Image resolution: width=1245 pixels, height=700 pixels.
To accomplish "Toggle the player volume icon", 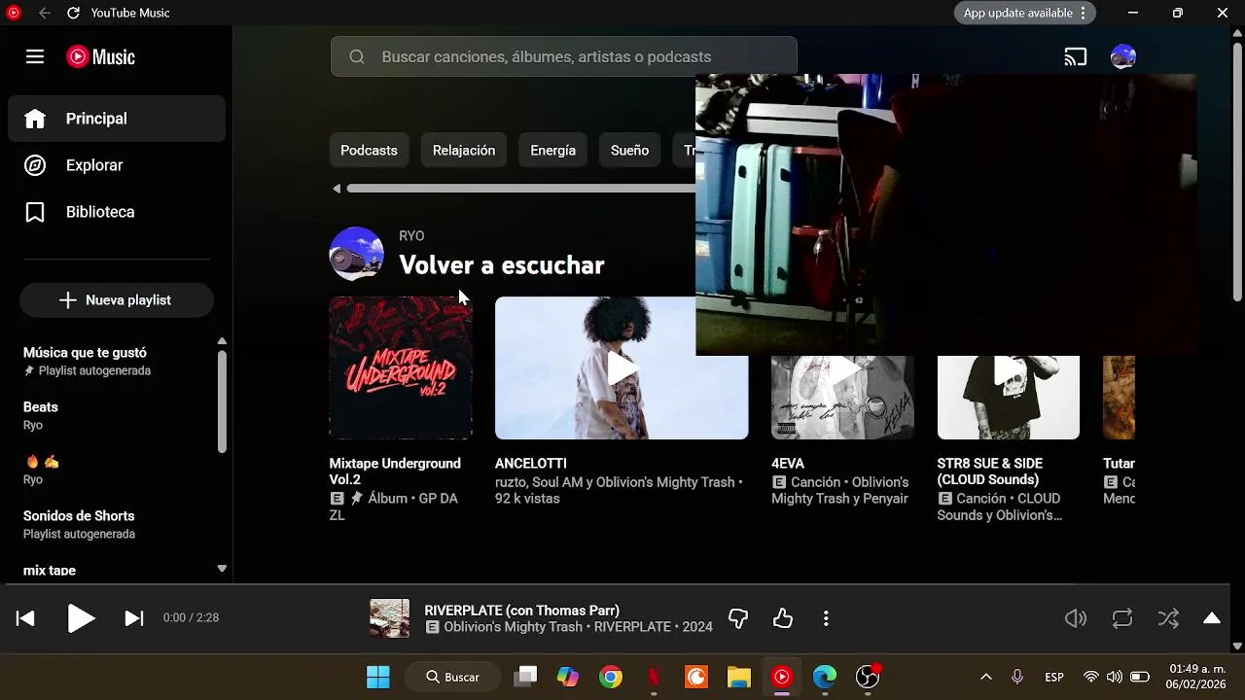I will click(1076, 618).
